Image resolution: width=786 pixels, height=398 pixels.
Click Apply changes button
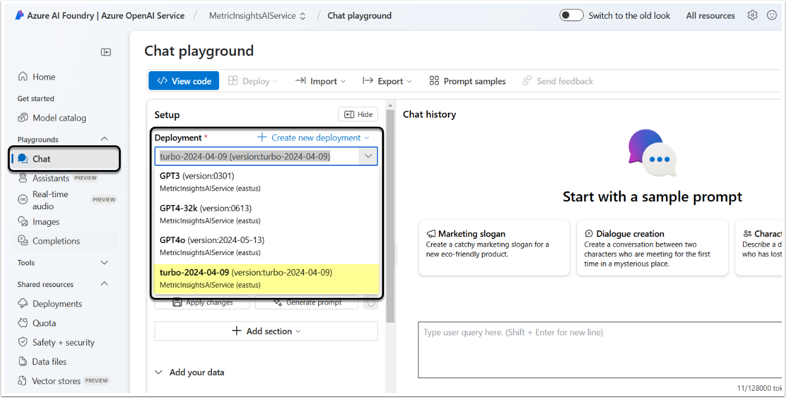click(202, 302)
